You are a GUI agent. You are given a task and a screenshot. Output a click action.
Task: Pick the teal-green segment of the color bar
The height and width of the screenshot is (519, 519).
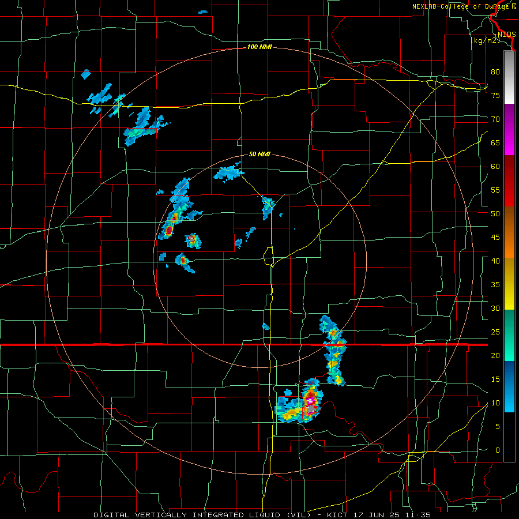[x=509, y=335]
